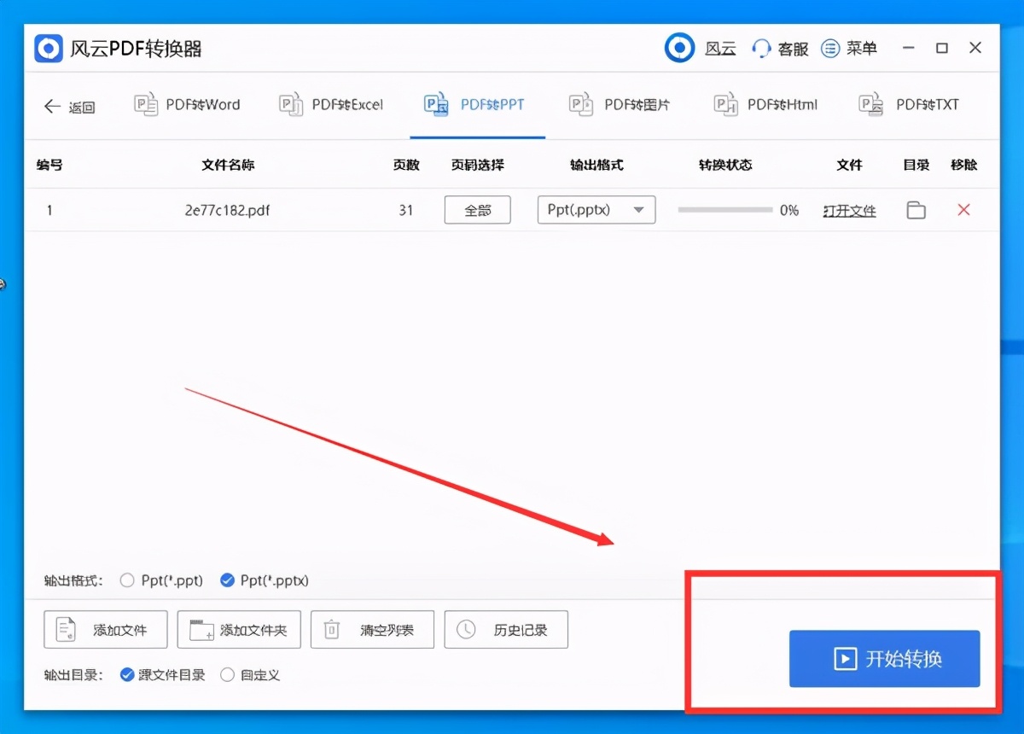The height and width of the screenshot is (734, 1024).
Task: Select the PDF转Excel conversion icon
Action: coord(291,104)
